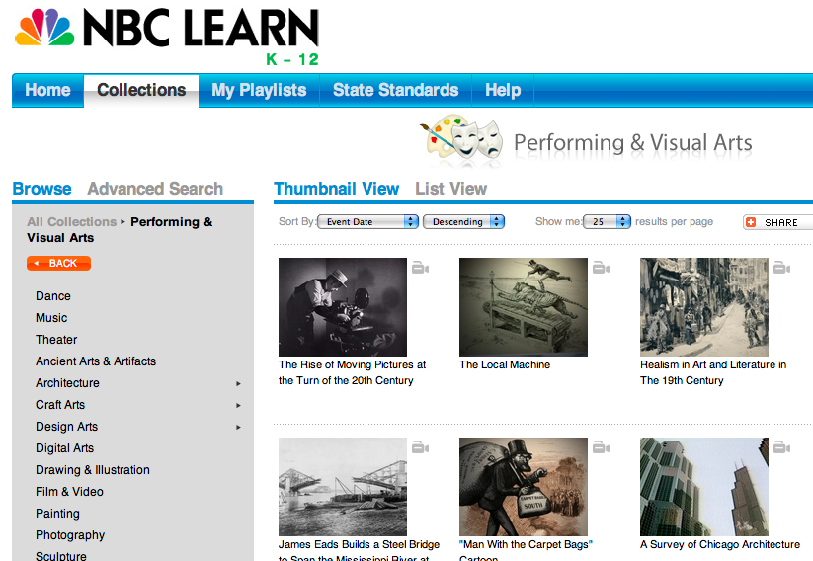This screenshot has width=813, height=561.
Task: Open the Realism in Art and Literature thumbnail
Action: 704,307
